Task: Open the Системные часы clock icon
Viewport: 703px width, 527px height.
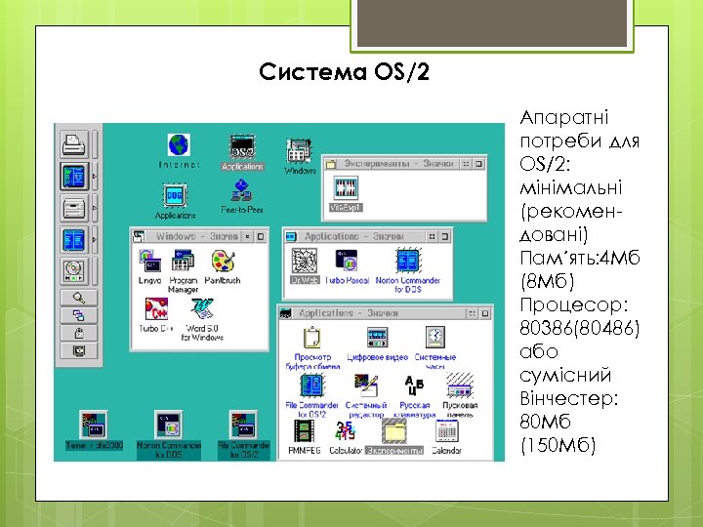Action: (434, 338)
